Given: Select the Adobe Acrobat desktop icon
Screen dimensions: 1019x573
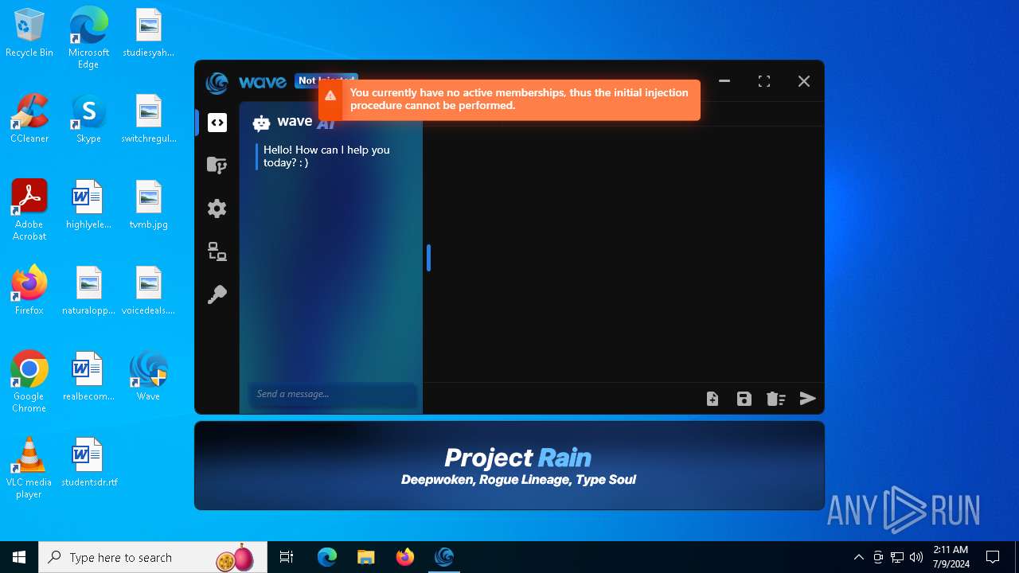Looking at the screenshot, I should pyautogui.click(x=29, y=210).
